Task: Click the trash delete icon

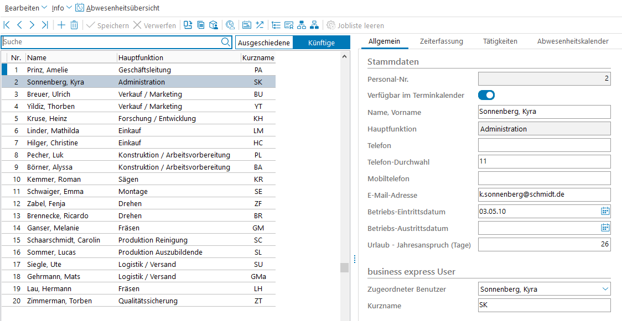Action: click(x=74, y=25)
